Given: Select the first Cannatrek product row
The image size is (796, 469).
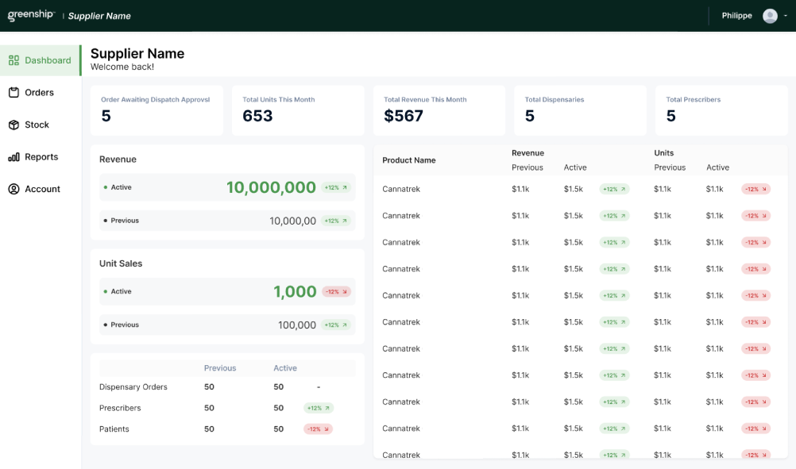Looking at the screenshot, I should 401,189.
